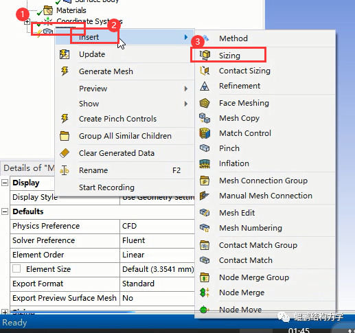Click the Sizing cube icon
The image size is (355, 333).
pos(205,55)
